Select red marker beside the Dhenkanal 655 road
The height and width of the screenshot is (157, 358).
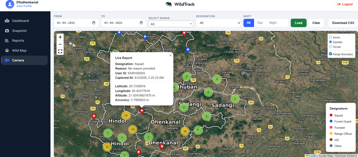(x=162, y=147)
